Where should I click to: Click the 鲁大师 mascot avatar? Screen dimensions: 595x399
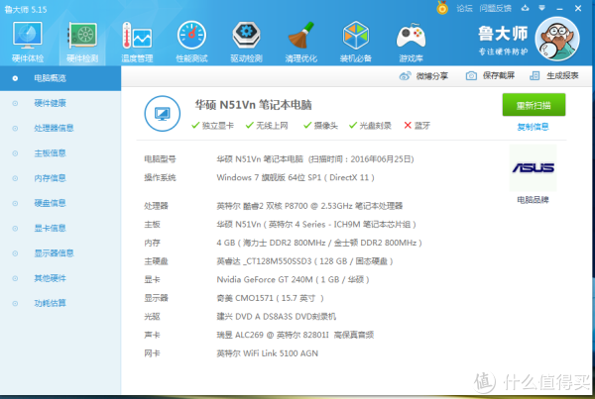coord(557,39)
